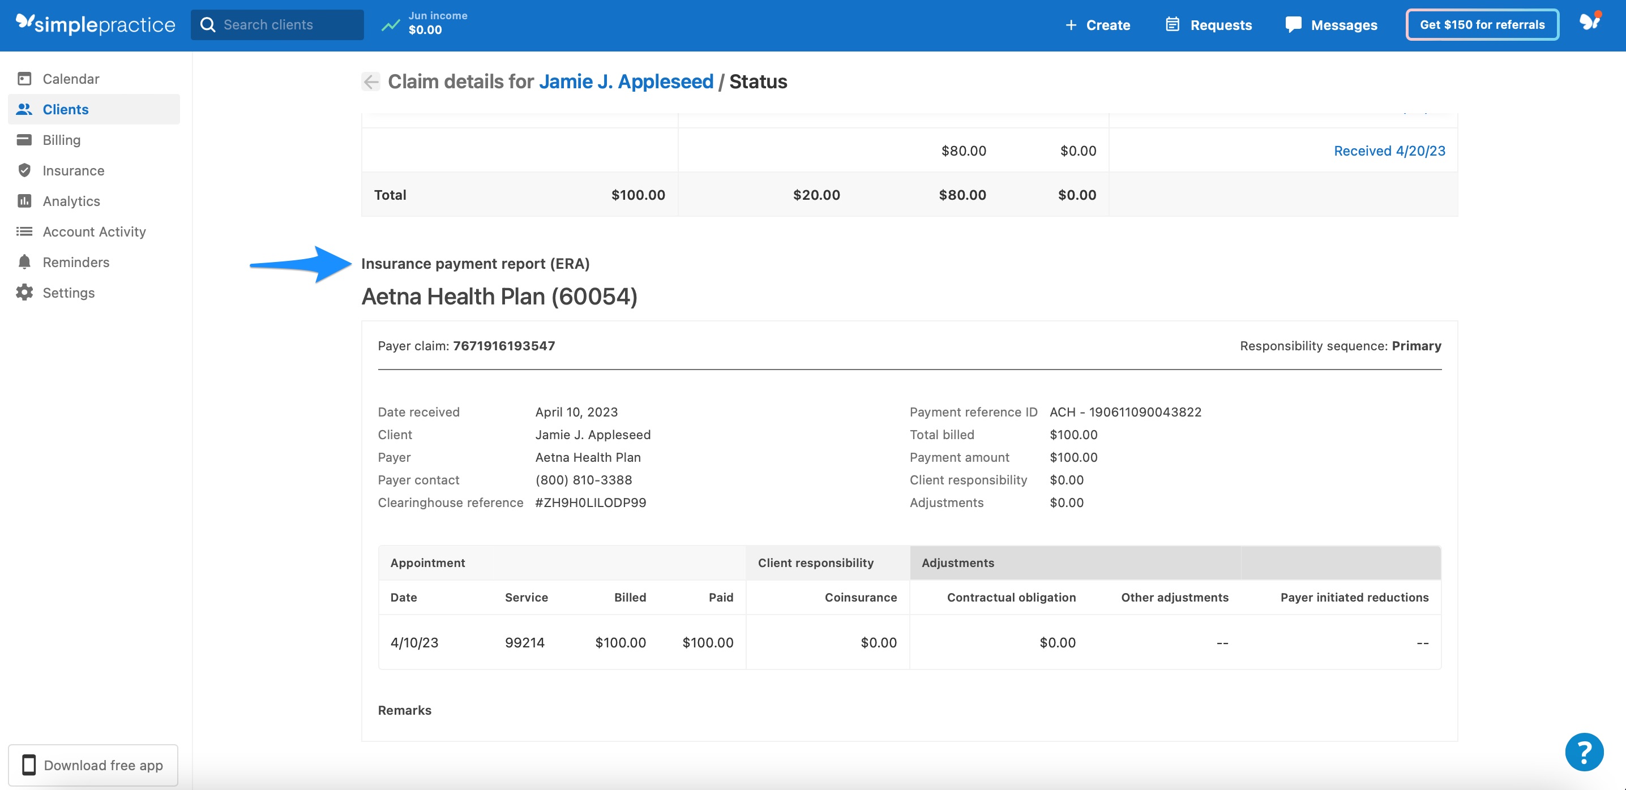Open Reminders in the sidebar
1626x790 pixels.
coord(76,262)
